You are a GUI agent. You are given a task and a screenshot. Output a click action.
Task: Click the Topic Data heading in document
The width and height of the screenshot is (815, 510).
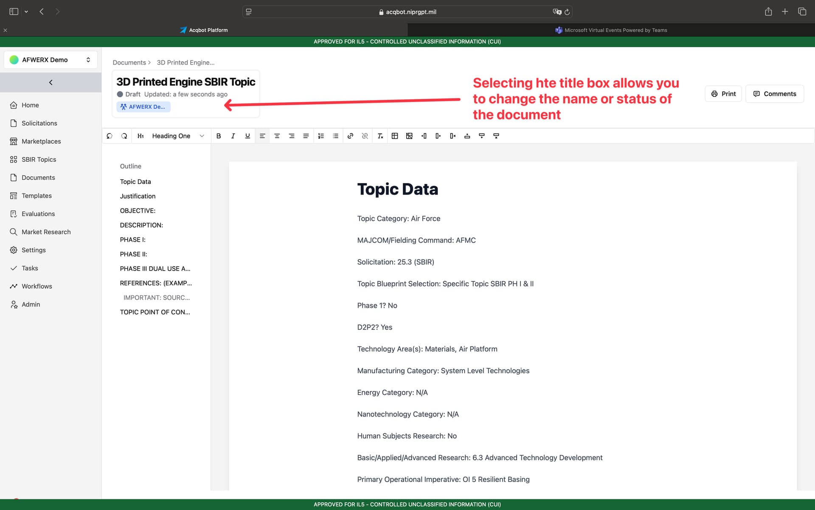point(398,189)
